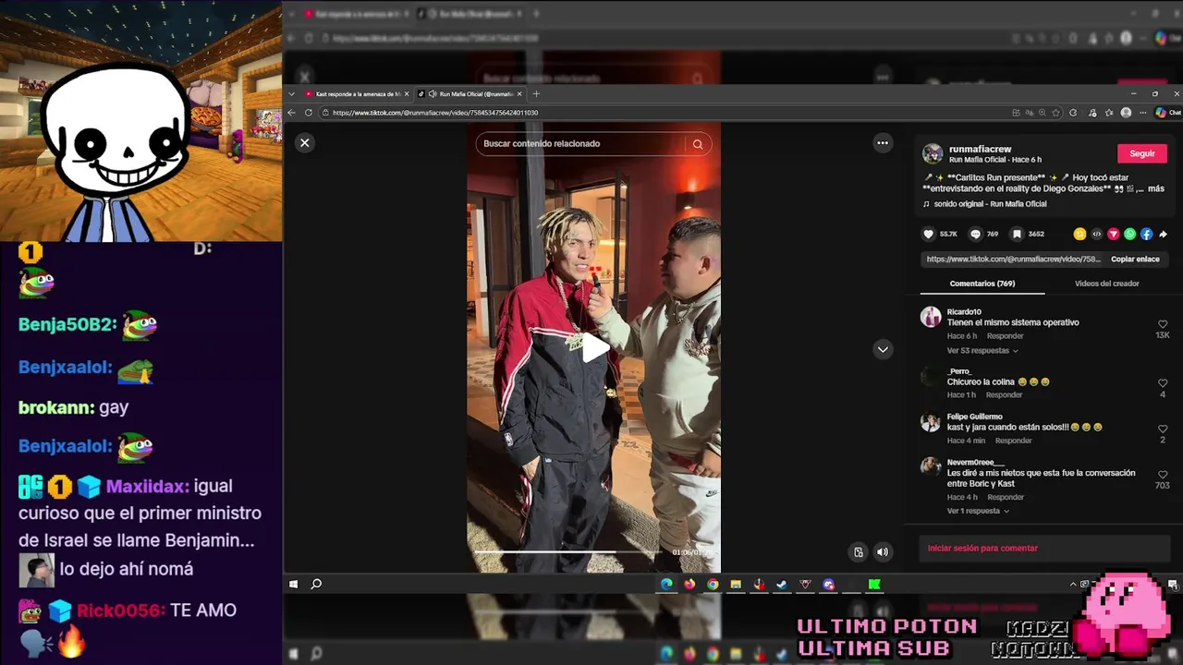The width and height of the screenshot is (1183, 665).
Task: Play the paused TikTok video
Action: coord(594,347)
